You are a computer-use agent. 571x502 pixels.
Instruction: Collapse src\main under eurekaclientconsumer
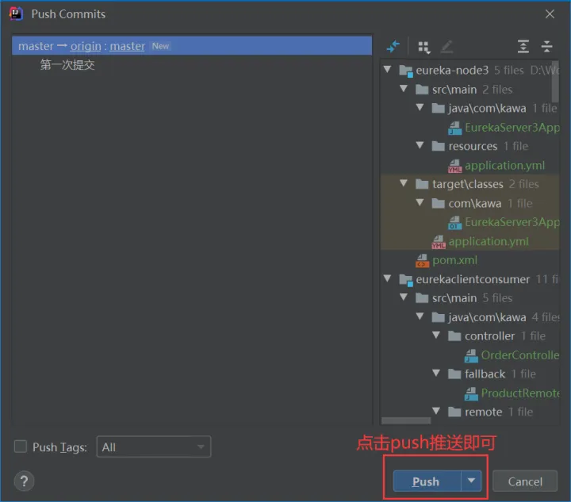pos(404,297)
